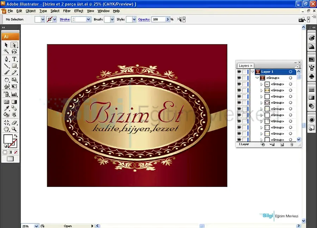This screenshot has height=228, width=317.
Task: Click the Fill color swatch in toolbox
Action: tap(8, 139)
